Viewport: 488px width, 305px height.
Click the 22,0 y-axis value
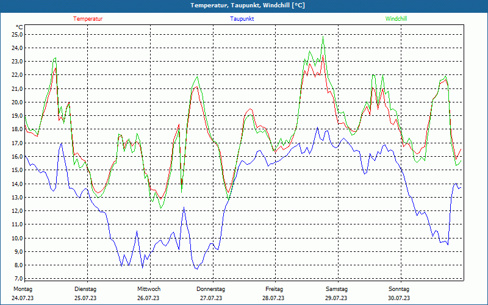click(x=17, y=75)
